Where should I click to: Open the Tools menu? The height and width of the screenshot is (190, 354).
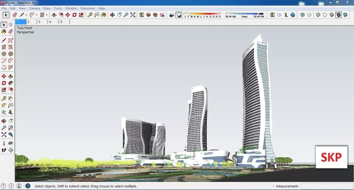[58, 8]
